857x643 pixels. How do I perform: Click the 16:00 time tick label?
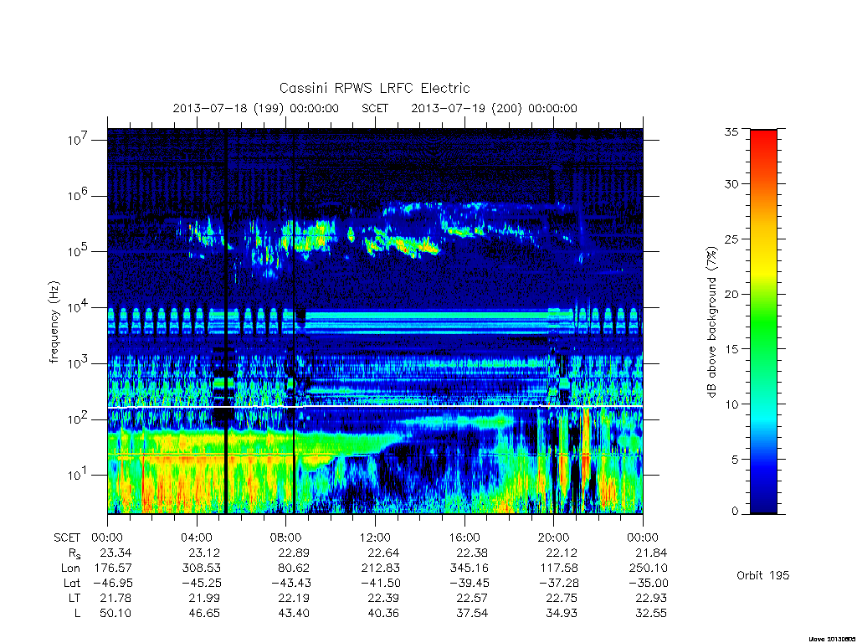click(x=464, y=538)
